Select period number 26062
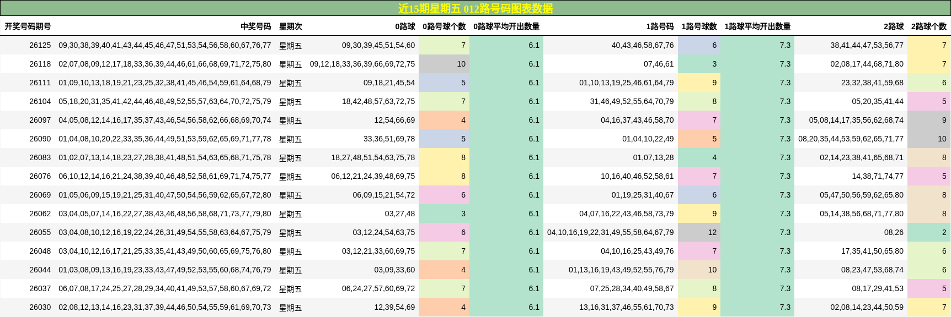Image resolution: width=951 pixels, height=317 pixels. click(x=40, y=214)
